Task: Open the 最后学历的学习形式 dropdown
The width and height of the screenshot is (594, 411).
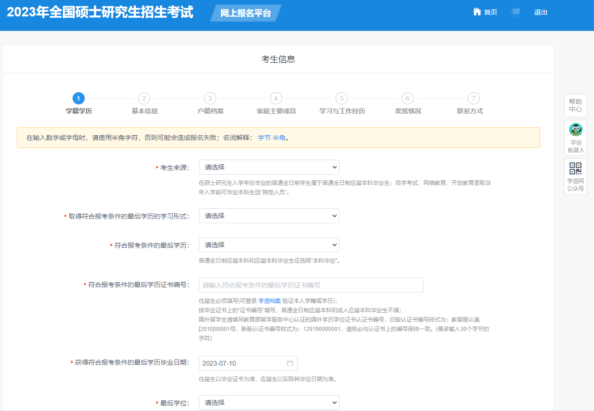Action: coord(269,216)
